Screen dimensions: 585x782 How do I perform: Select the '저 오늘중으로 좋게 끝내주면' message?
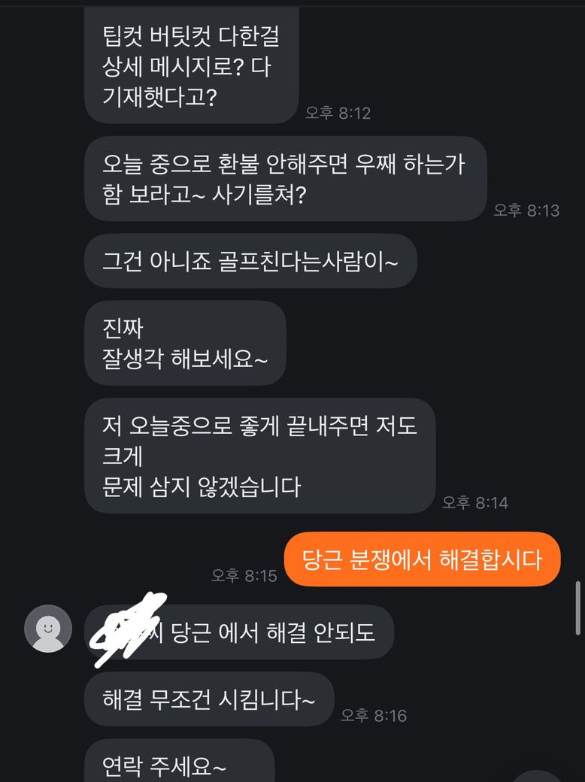click(x=260, y=456)
